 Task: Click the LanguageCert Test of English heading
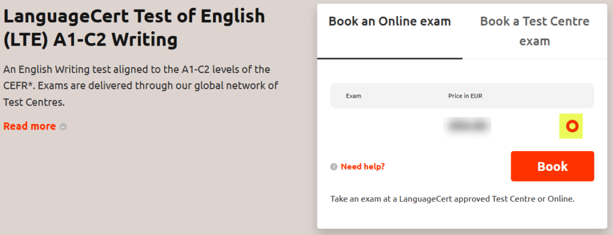pyautogui.click(x=134, y=16)
